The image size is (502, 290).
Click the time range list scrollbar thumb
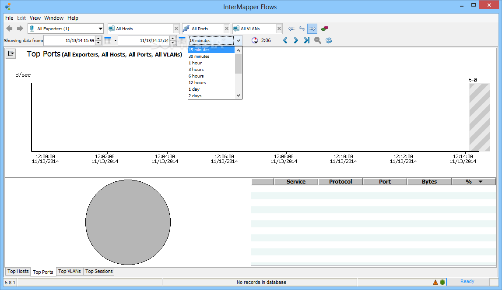coord(238,64)
